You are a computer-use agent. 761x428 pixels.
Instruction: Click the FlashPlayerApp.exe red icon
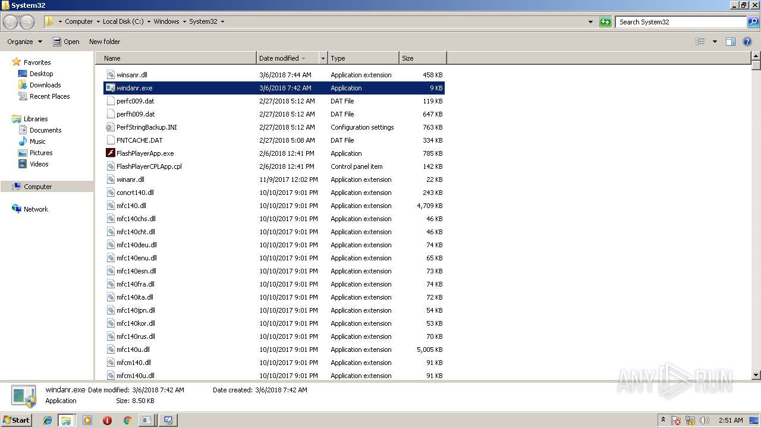110,153
